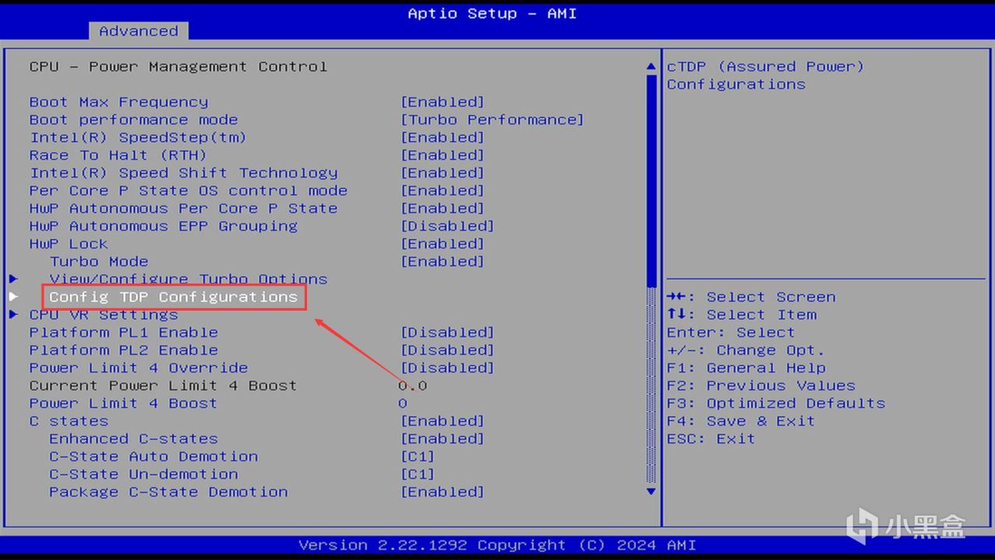Image resolution: width=995 pixels, height=560 pixels.
Task: Select Platform PL2 Enable setting
Action: [124, 350]
